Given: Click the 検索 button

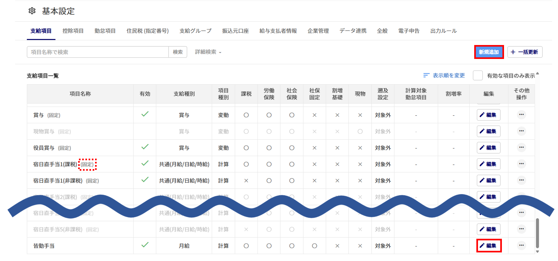Looking at the screenshot, I should tap(178, 52).
